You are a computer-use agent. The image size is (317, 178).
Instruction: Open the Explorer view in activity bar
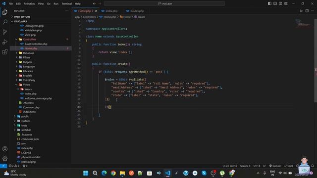pyautogui.click(x=5, y=12)
